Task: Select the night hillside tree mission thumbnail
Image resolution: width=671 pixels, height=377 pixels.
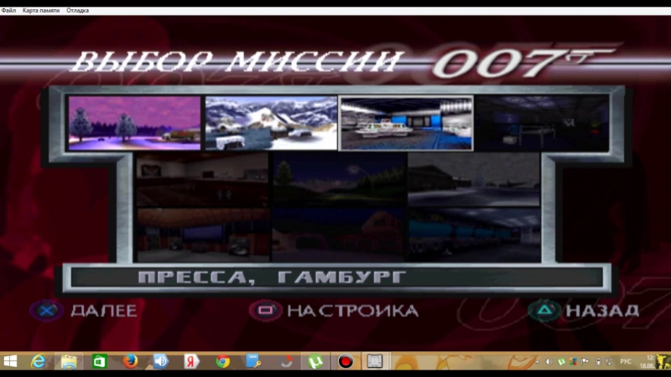Action: coord(339,180)
